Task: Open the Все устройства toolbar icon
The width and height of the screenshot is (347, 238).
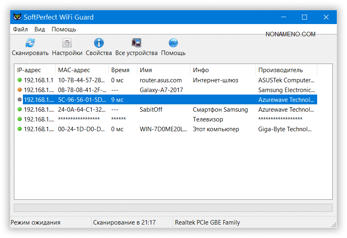Action: tap(136, 43)
